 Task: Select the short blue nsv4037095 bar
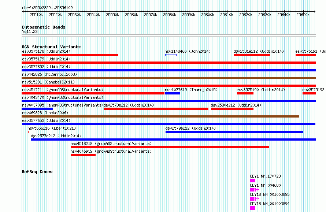(x=37, y=109)
